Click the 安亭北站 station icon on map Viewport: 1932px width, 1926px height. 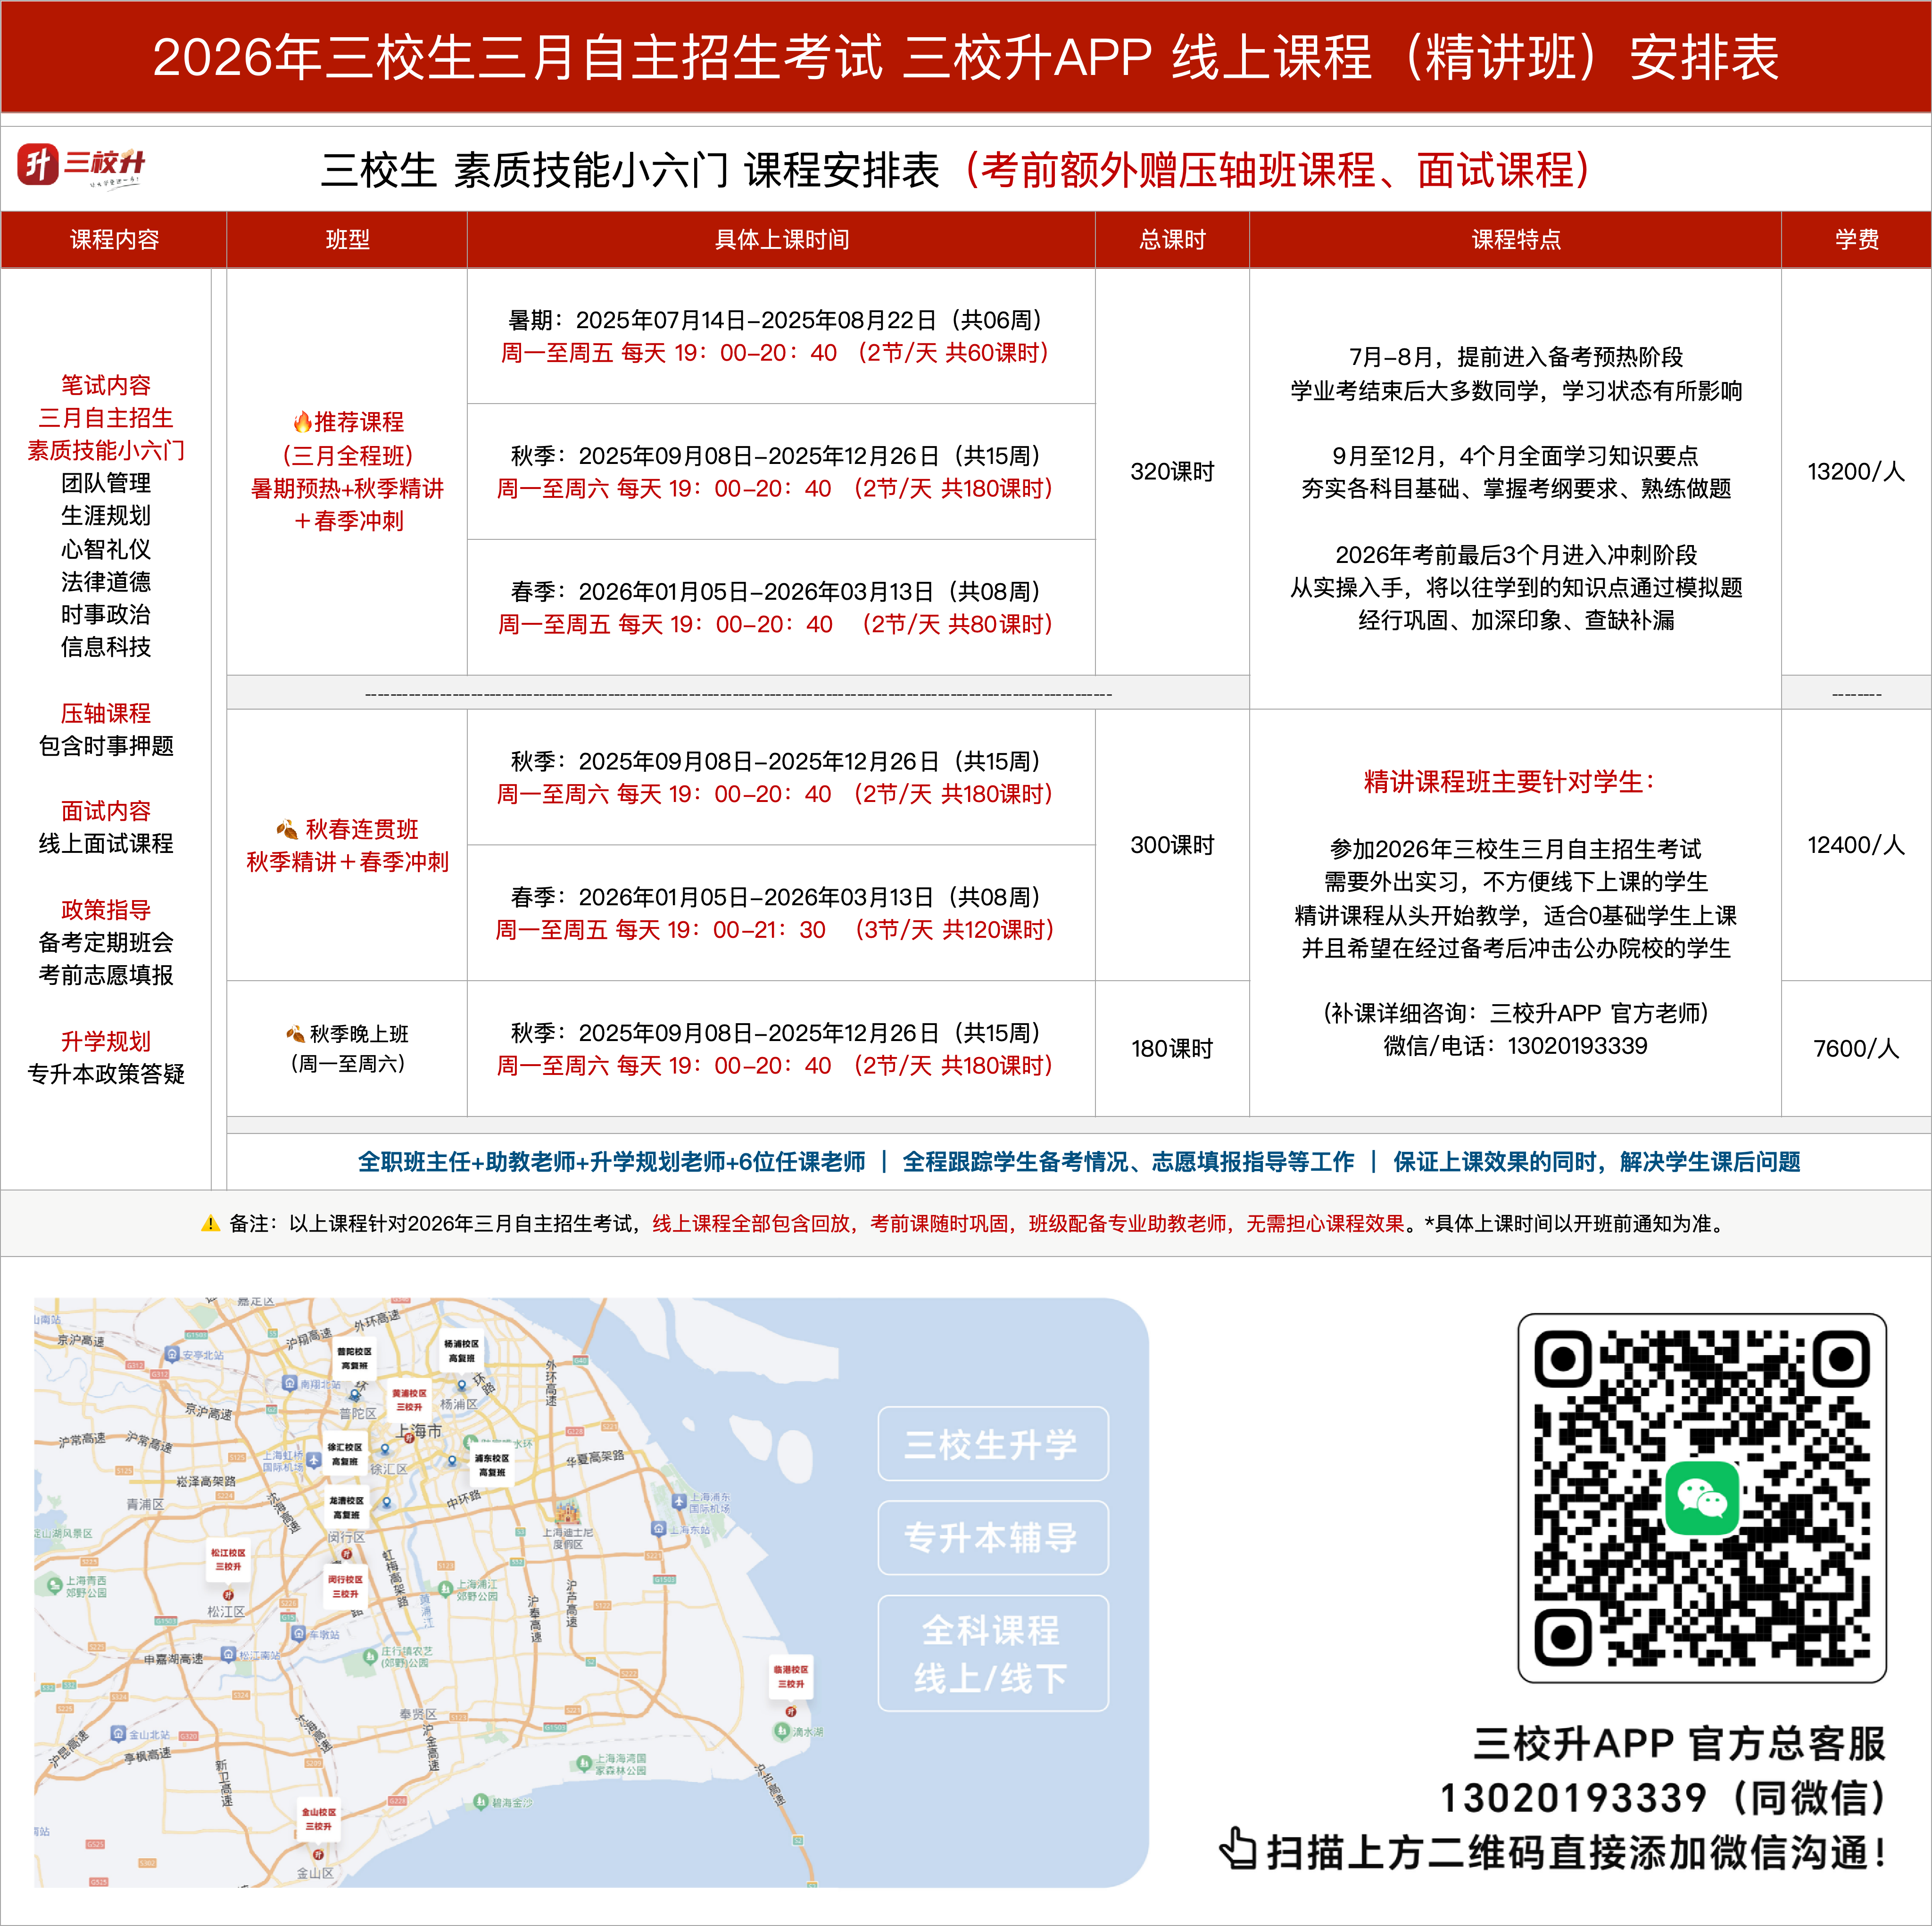click(172, 1354)
